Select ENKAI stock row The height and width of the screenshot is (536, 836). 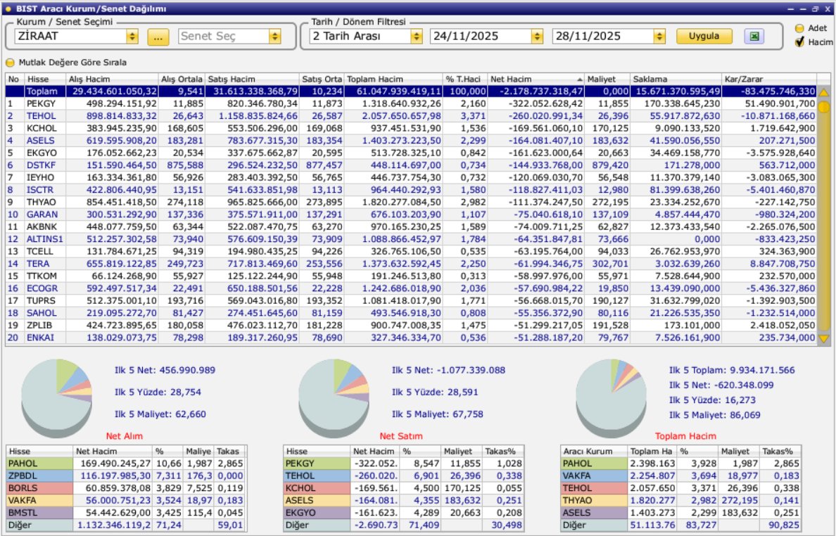(x=411, y=337)
